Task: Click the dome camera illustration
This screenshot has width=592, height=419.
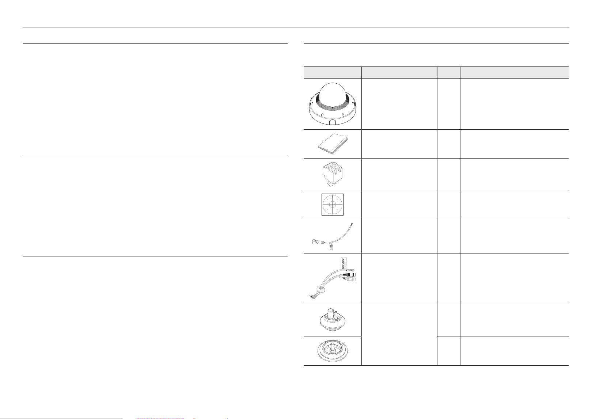Action: (x=332, y=103)
